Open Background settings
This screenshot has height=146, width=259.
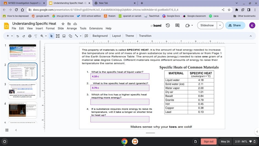[100, 36]
